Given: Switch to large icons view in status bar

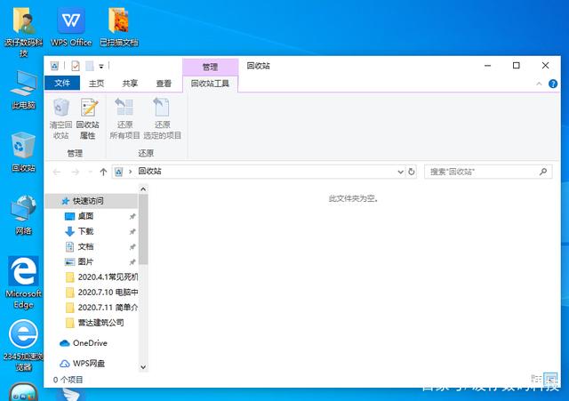Looking at the screenshot, I should click(x=550, y=380).
